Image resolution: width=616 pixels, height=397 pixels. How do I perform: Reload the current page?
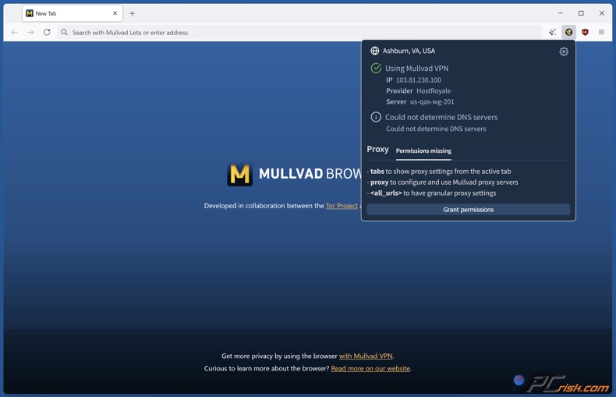[x=47, y=32]
